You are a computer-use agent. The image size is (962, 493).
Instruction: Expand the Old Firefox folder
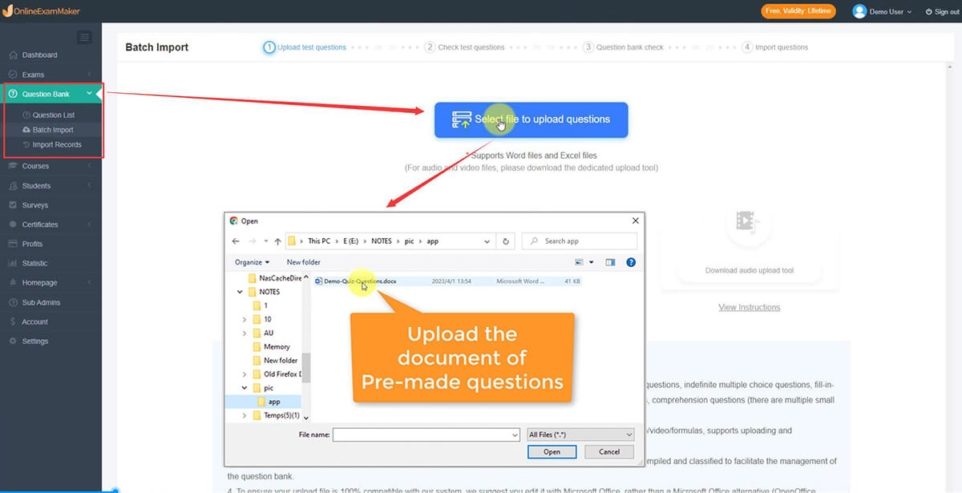click(x=245, y=374)
